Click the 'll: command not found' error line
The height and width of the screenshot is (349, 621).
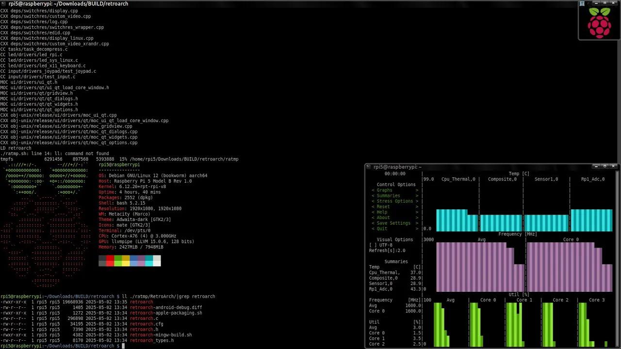coord(54,154)
